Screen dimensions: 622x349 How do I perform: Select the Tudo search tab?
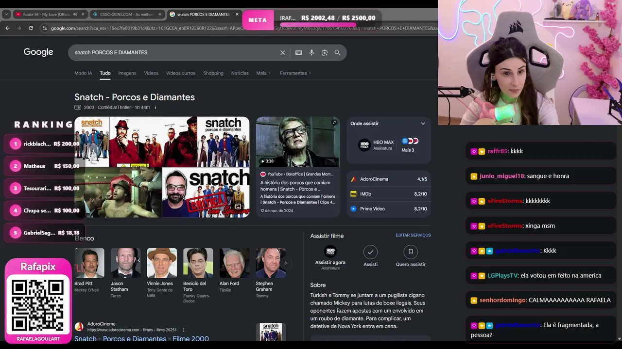click(x=105, y=73)
